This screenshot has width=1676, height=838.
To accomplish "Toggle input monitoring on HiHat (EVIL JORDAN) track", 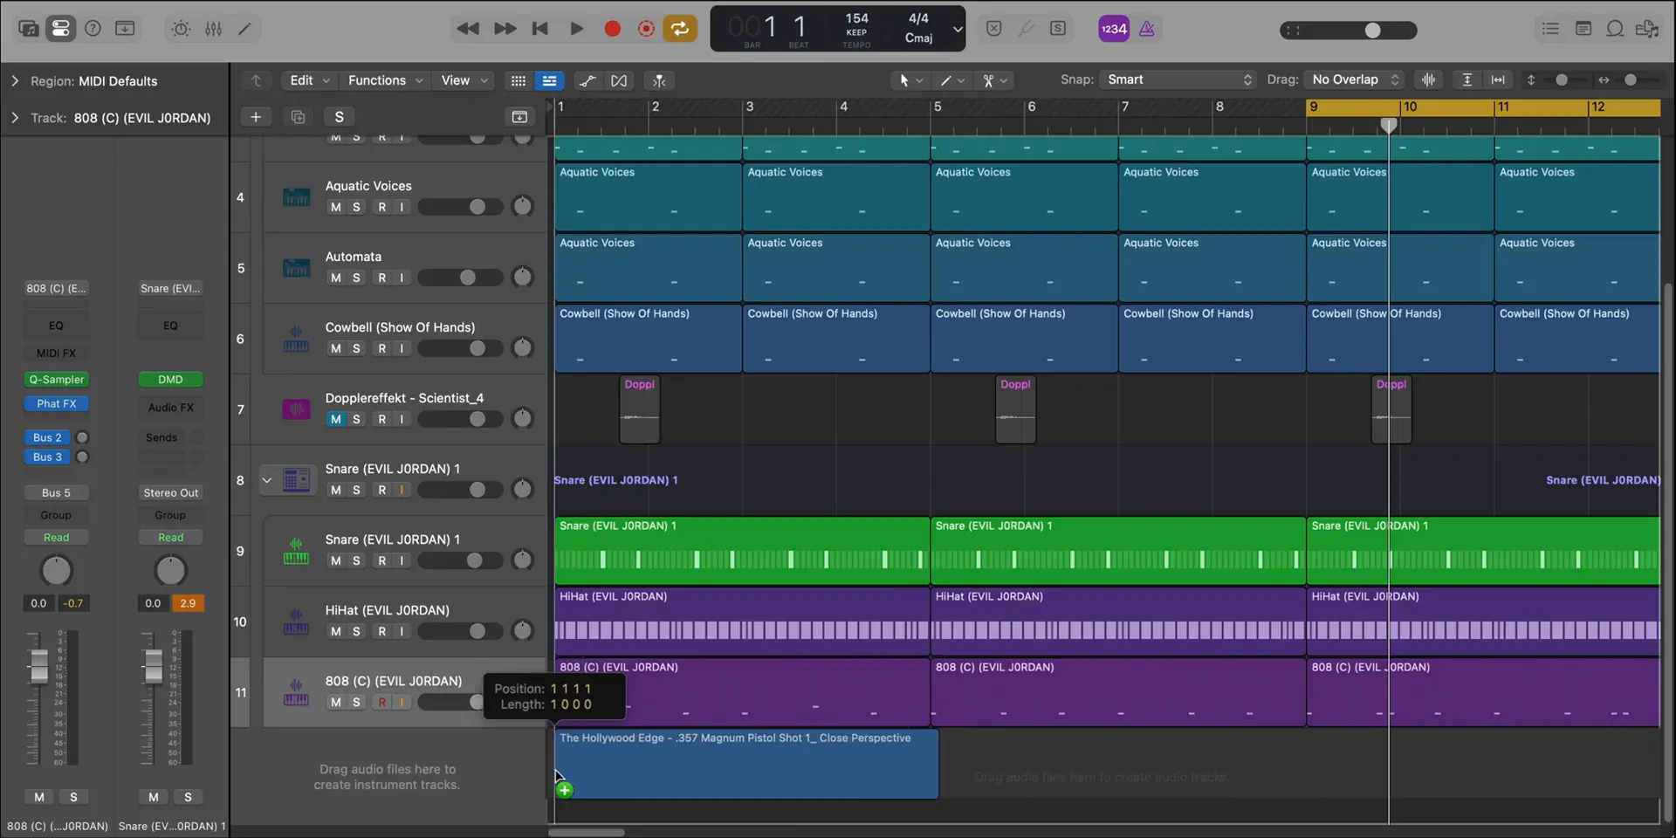I will click(x=402, y=631).
